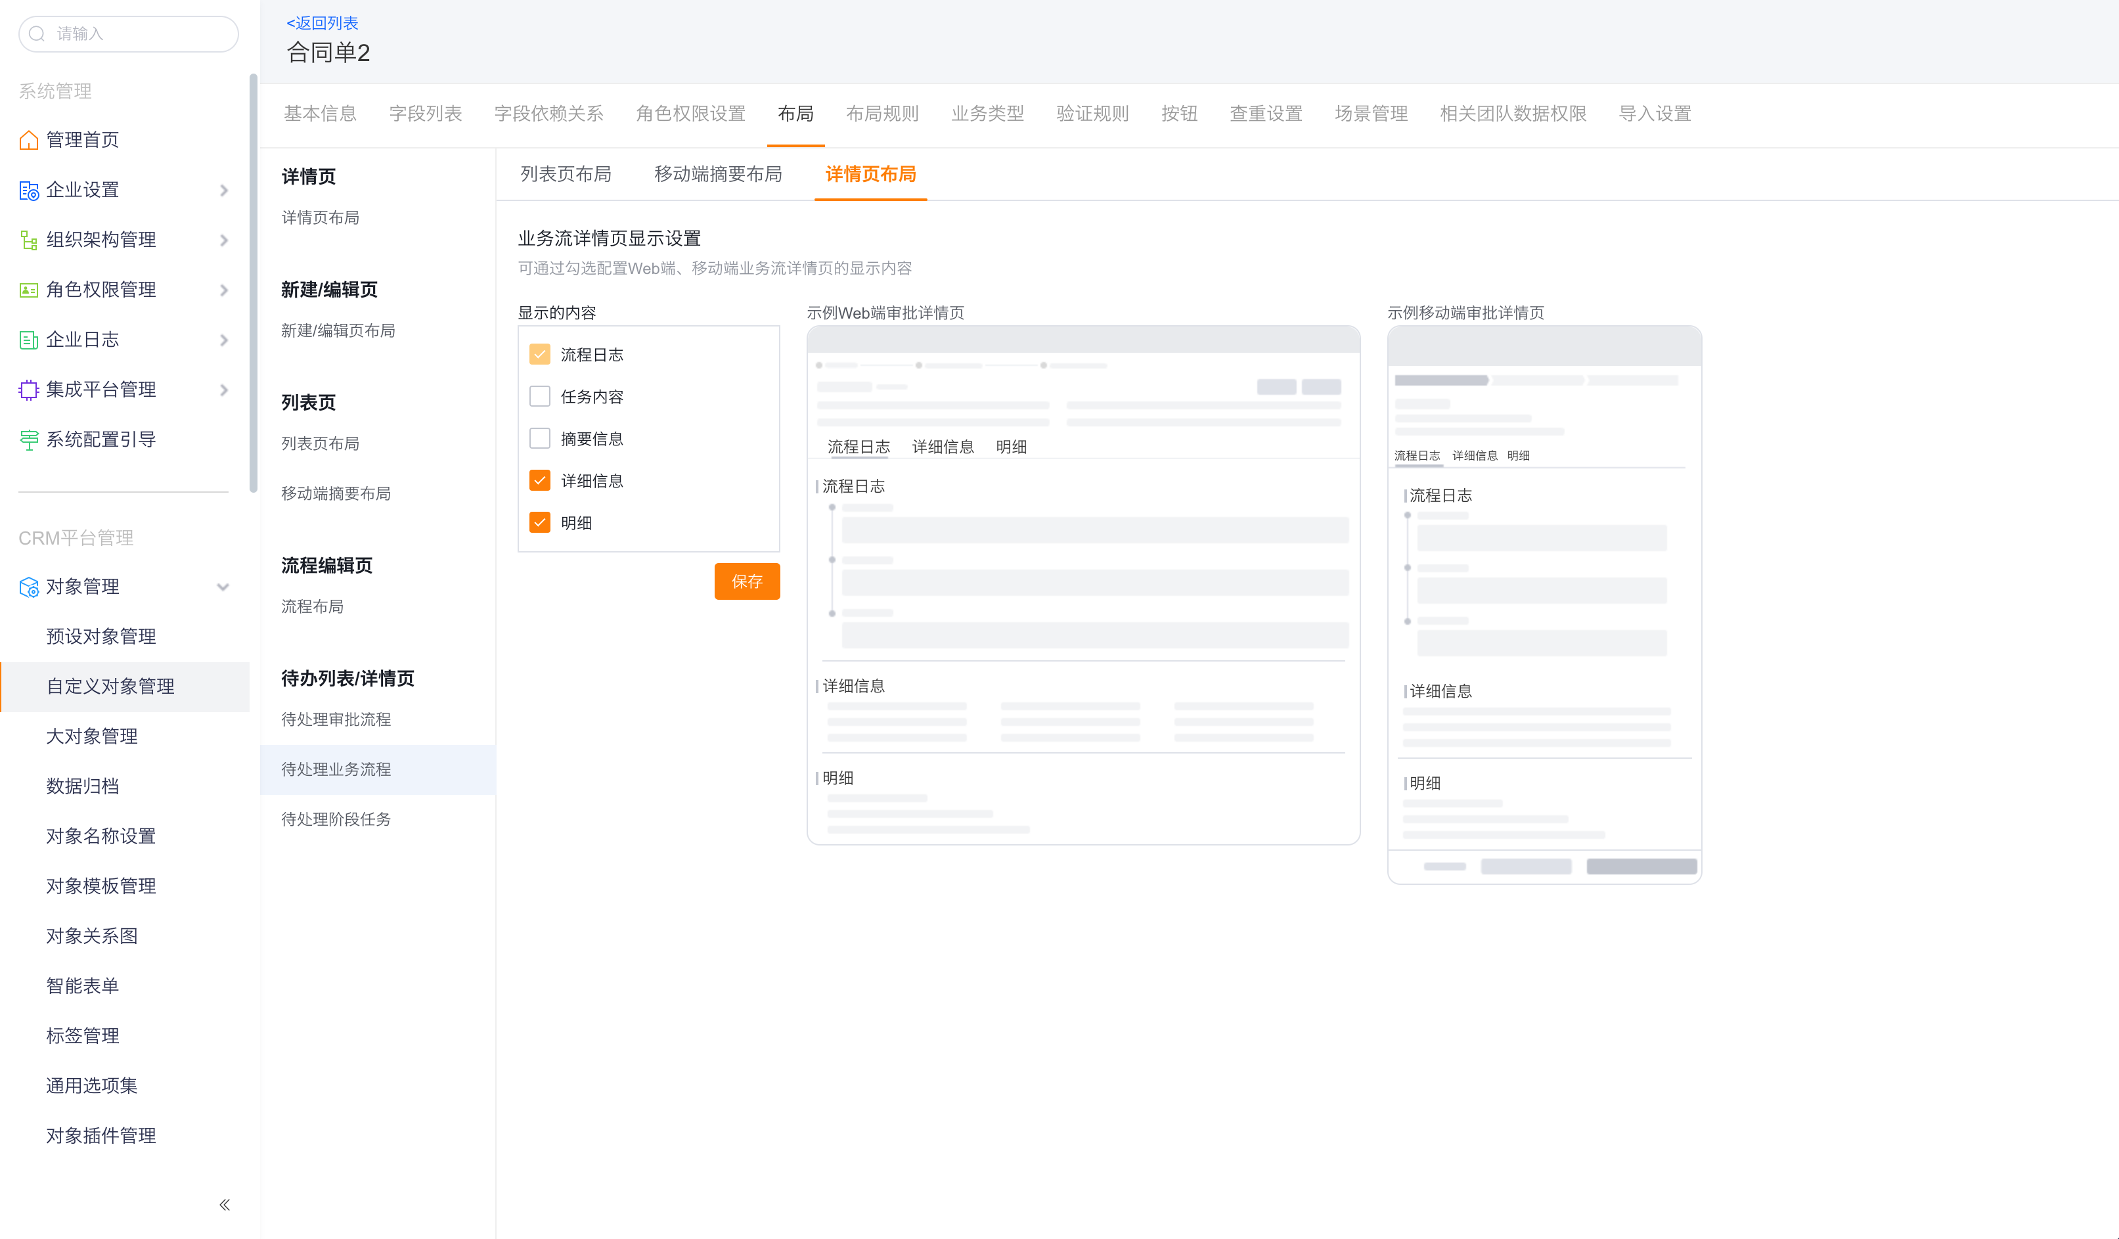Click the 返回列表 link

[322, 23]
